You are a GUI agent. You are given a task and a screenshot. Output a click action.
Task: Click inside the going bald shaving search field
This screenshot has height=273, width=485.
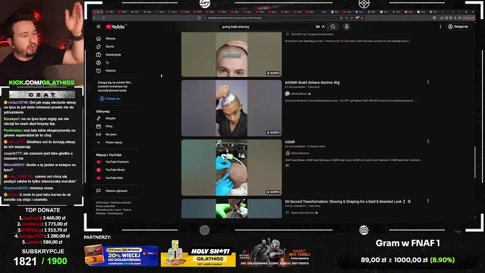tap(267, 27)
